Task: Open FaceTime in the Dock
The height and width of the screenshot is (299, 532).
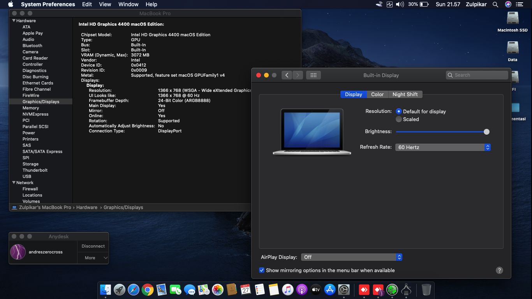Action: pos(176,290)
